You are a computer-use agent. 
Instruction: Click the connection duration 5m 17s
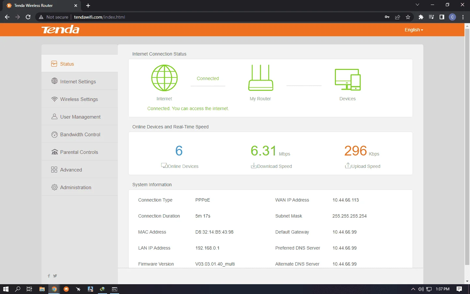tap(203, 216)
